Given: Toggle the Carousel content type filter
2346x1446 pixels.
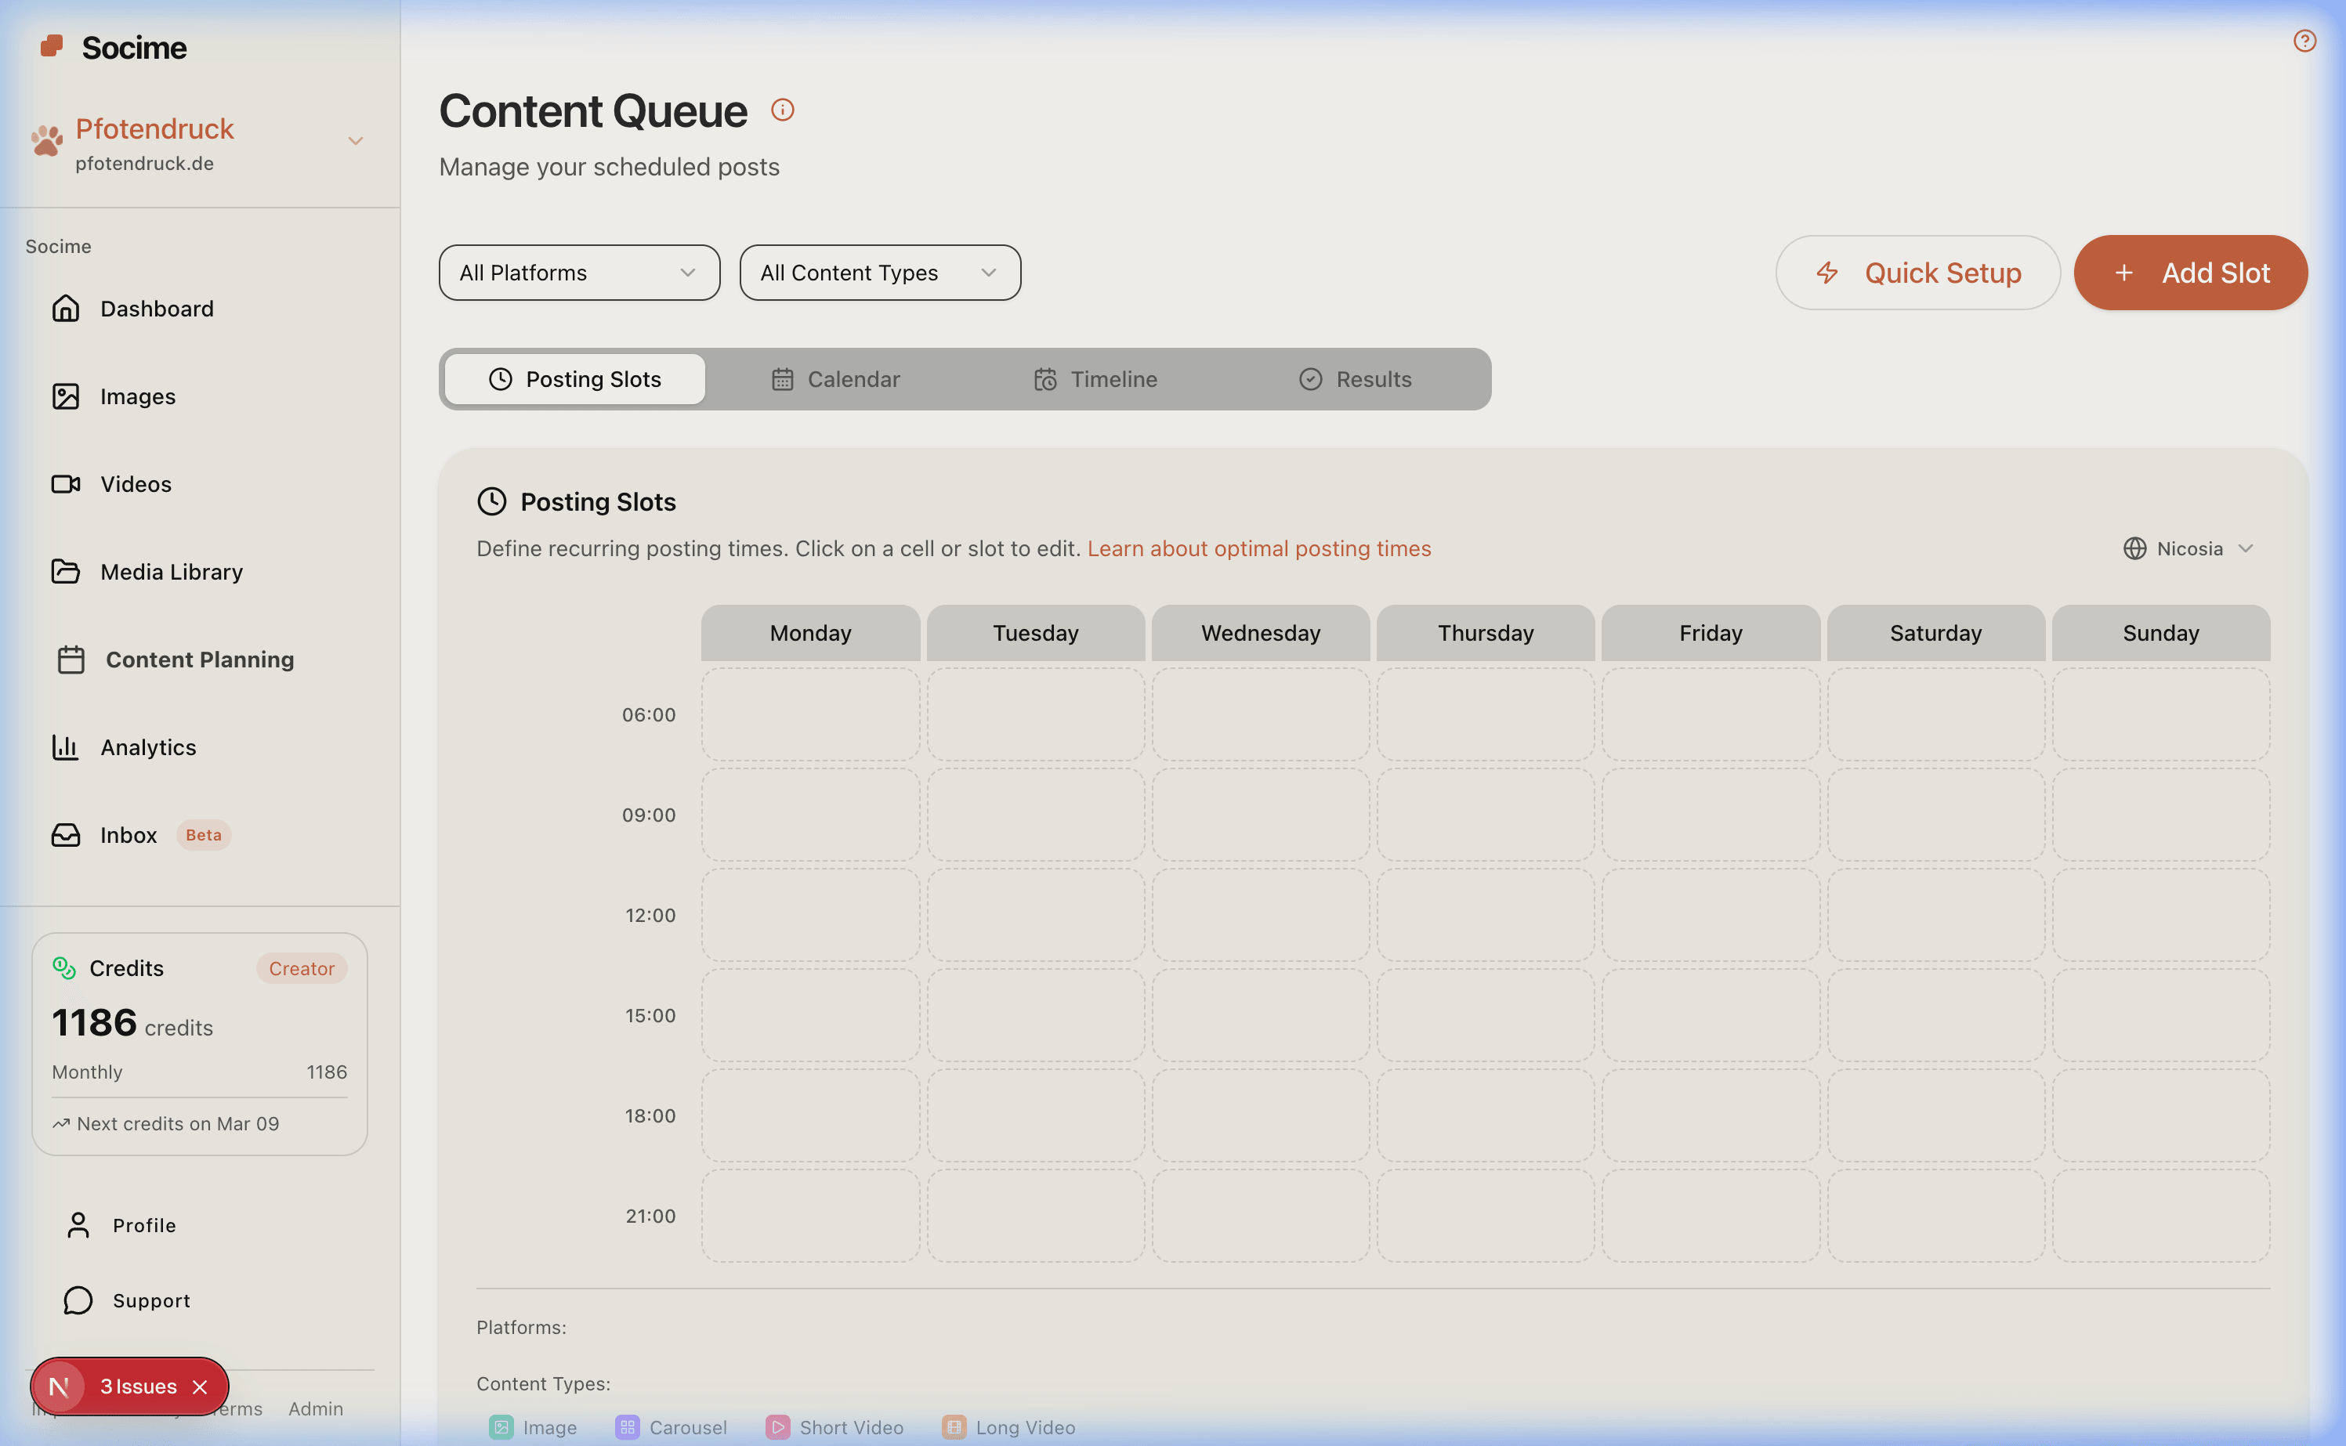Looking at the screenshot, I should click(672, 1427).
